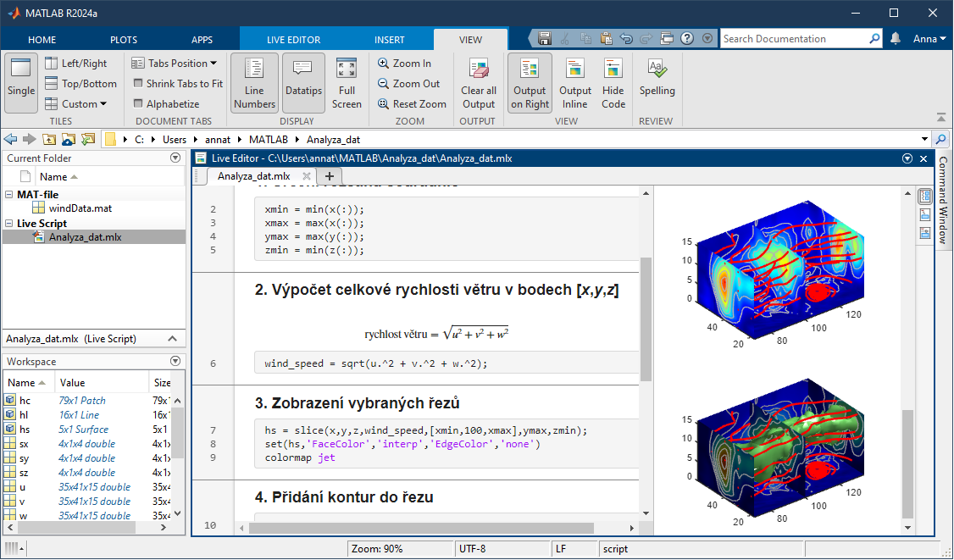Image resolution: width=954 pixels, height=560 pixels.
Task: Select Output on Right view
Action: pos(530,83)
